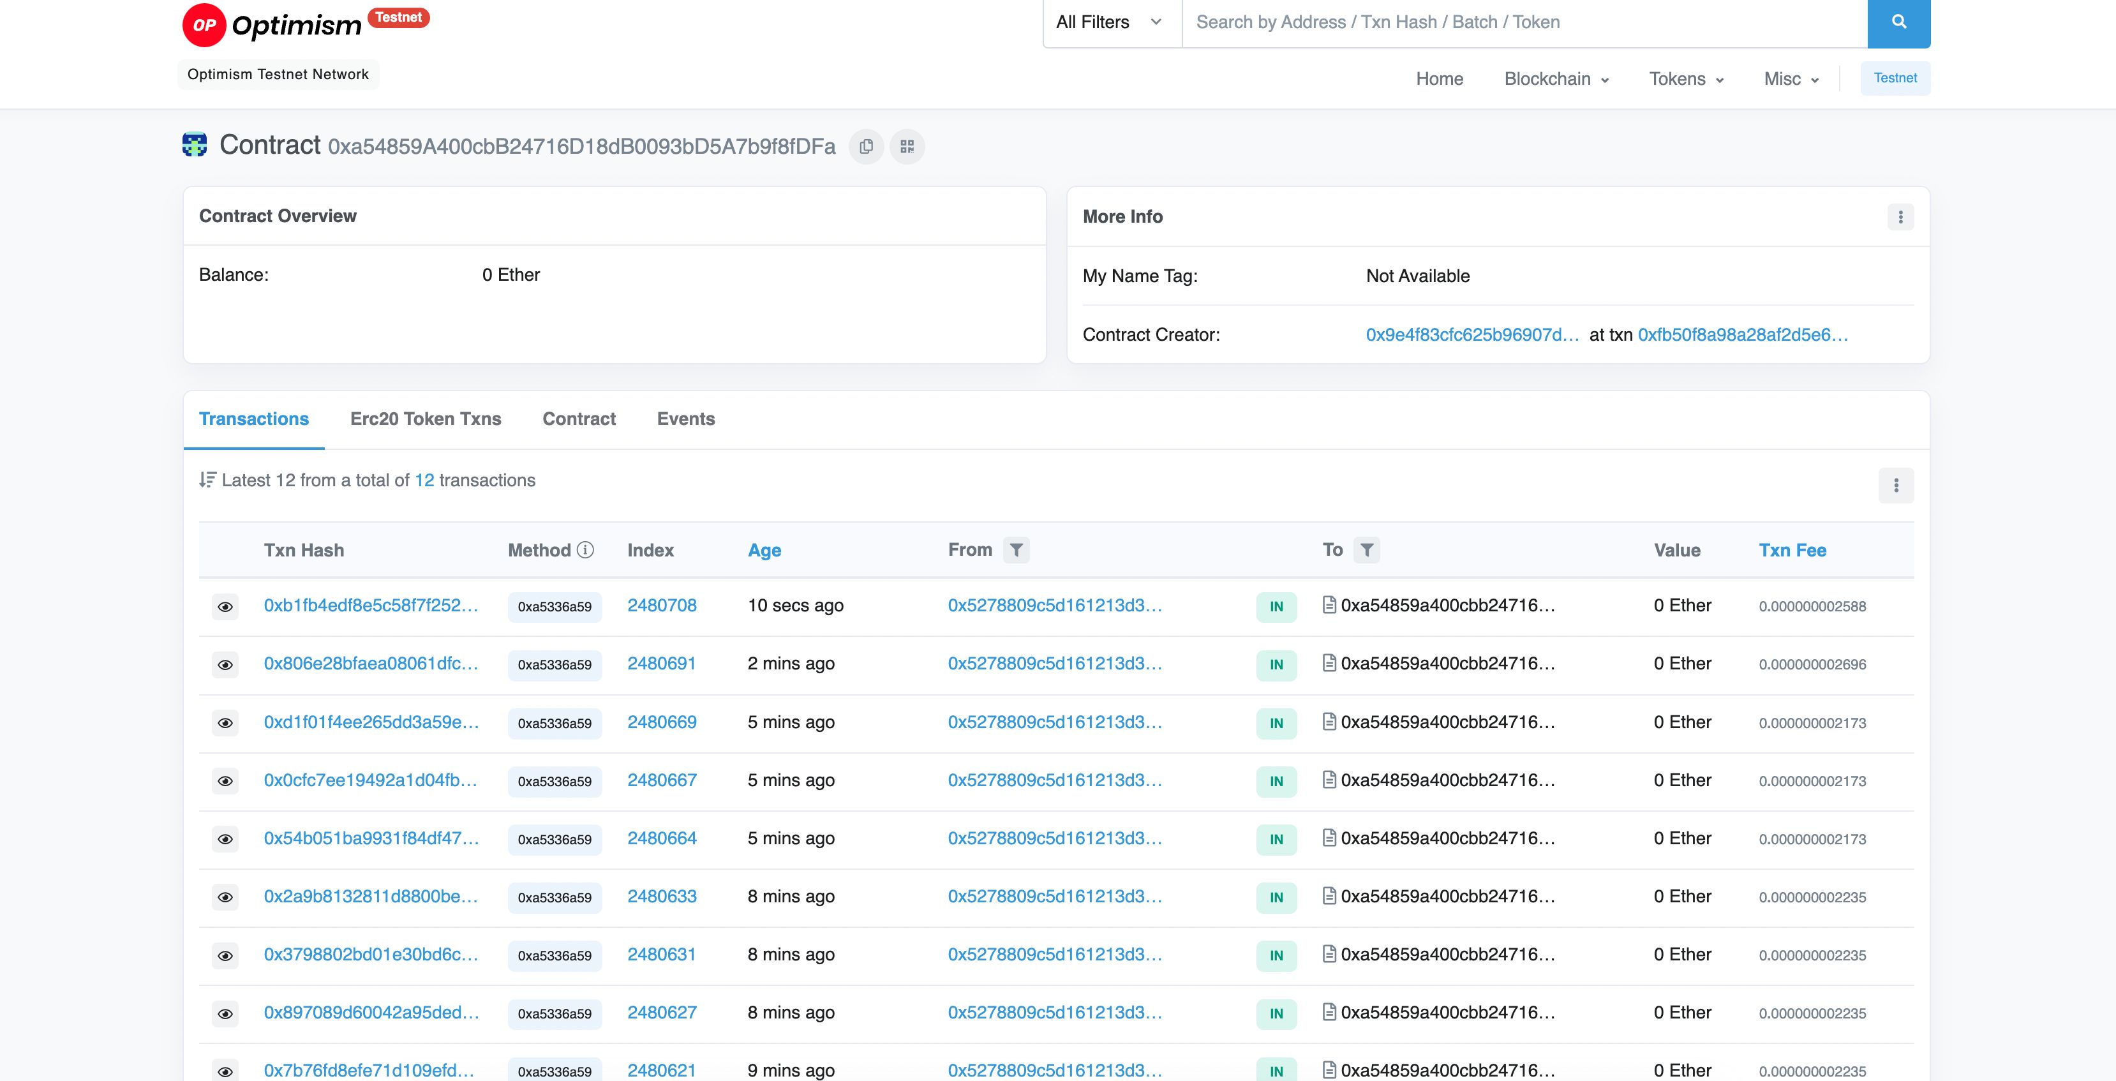Switch to Transactions tab
The height and width of the screenshot is (1081, 2116).
[254, 419]
